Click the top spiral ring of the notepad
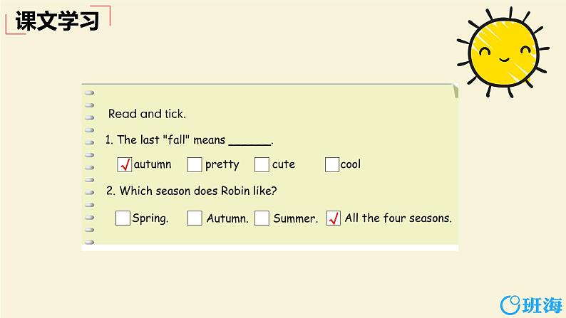 tap(89, 93)
